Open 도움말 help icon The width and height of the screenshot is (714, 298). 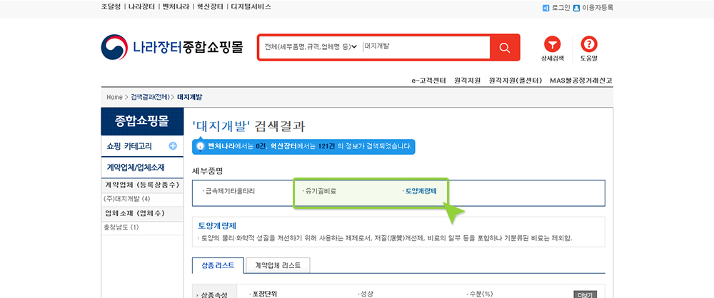tap(589, 45)
